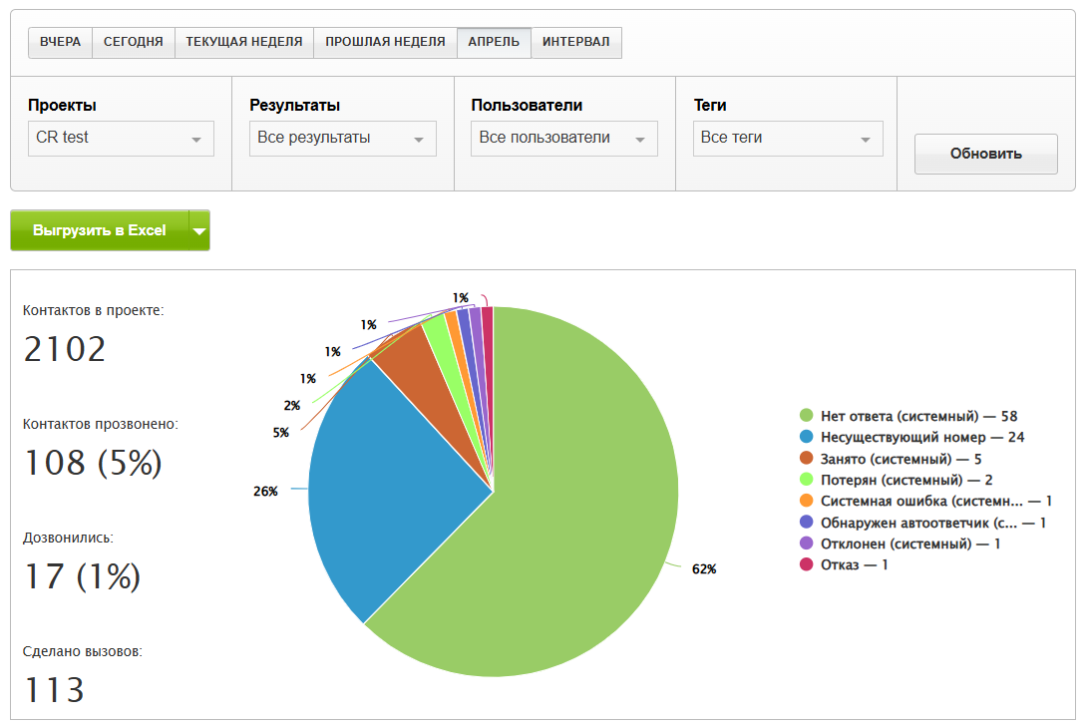1084x726 pixels.
Task: Click the Выгрузить в Excel button
Action: pyautogui.click(x=99, y=230)
